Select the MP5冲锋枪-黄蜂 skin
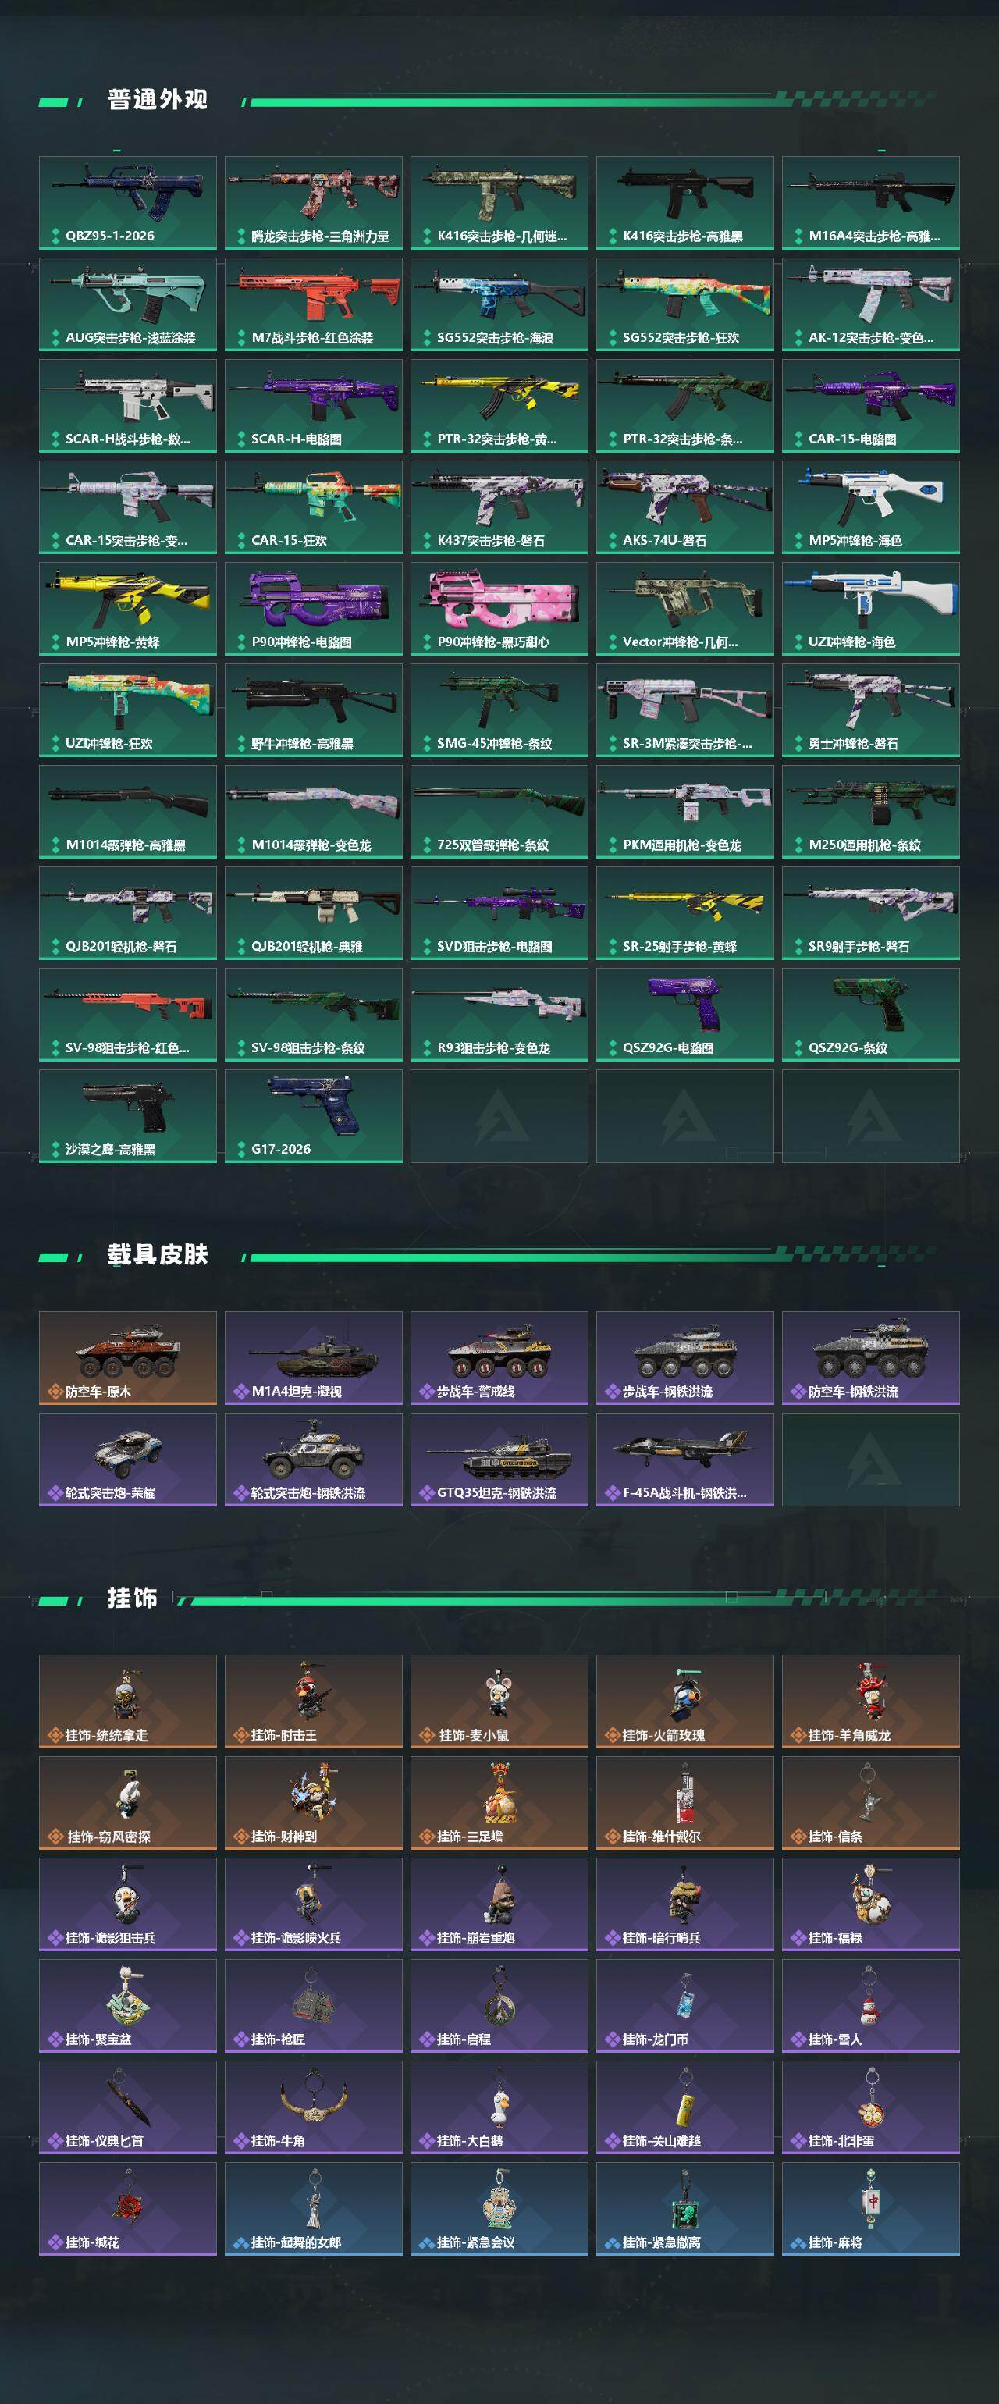999x2404 pixels. pos(128,609)
